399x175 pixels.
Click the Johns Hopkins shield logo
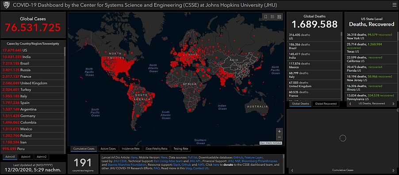tap(6, 5)
